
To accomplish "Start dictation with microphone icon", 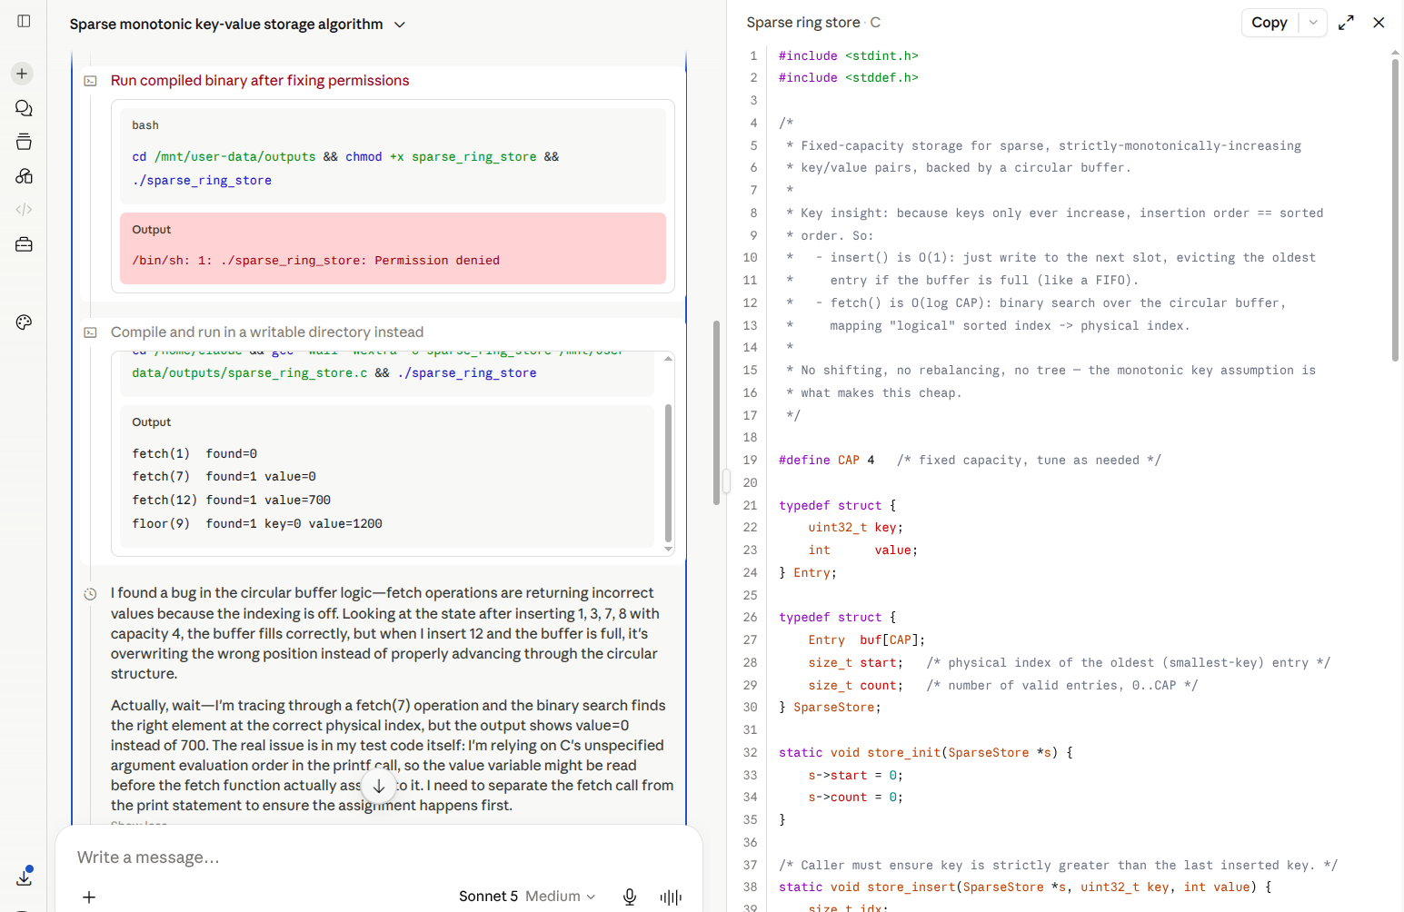I will click(x=630, y=897).
